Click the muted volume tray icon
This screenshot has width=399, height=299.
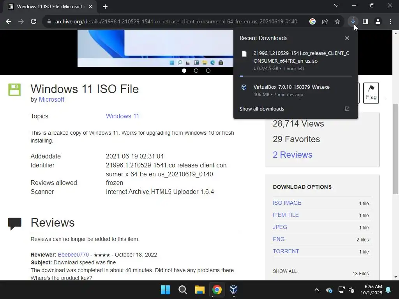(351, 290)
